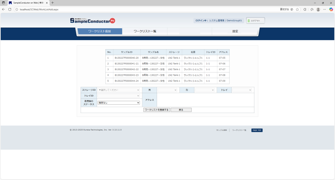Close the SampleConductor on Web tab

pyautogui.click(x=47, y=3)
